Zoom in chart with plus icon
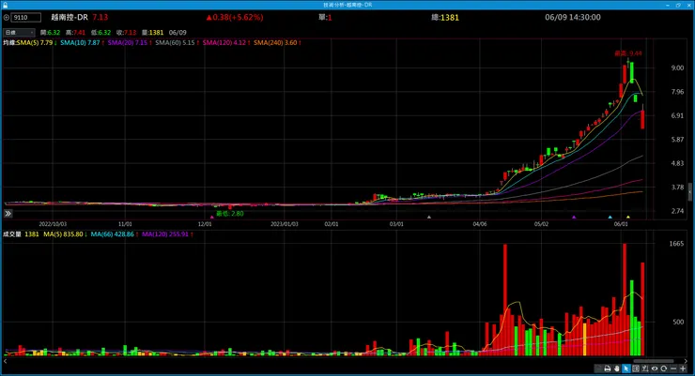Viewport: 695px width, 376px height. (683, 368)
